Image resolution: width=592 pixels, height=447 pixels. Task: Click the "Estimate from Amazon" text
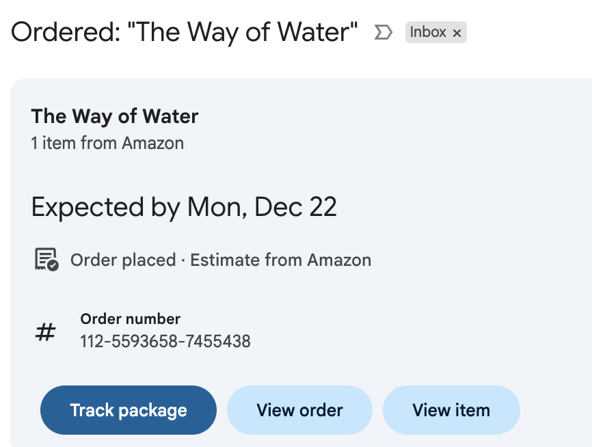click(280, 260)
